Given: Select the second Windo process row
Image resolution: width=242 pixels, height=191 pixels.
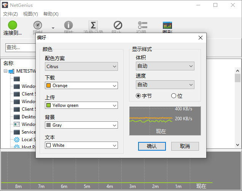Looking at the screenshot, I should [x=25, y=102].
